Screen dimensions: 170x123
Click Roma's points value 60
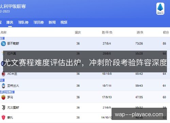pos(164,97)
